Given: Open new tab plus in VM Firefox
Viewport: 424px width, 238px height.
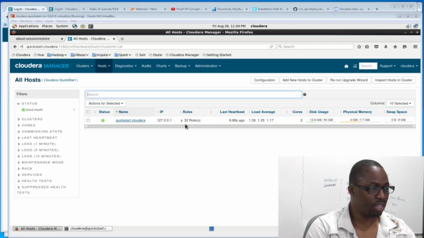Looking at the screenshot, I should 122,39.
